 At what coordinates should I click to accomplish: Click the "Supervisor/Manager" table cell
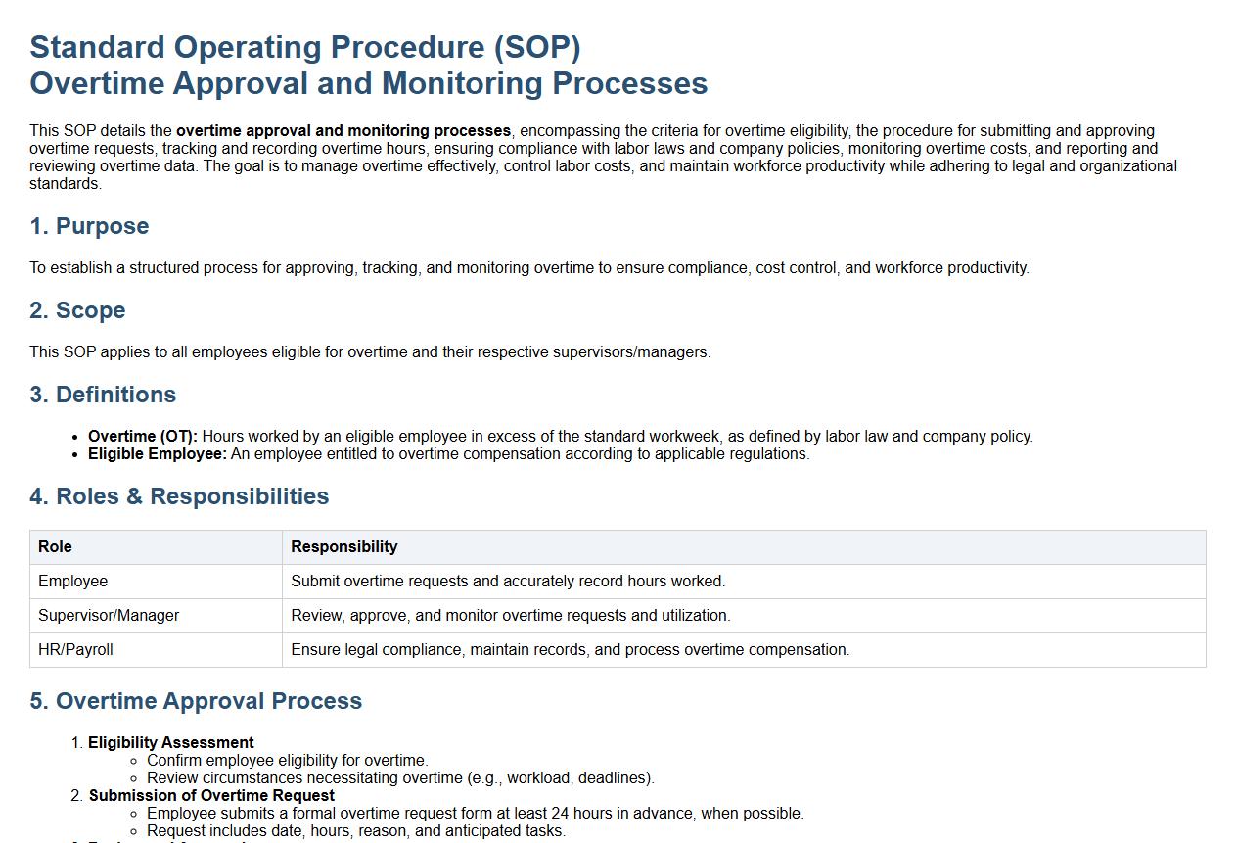109,616
